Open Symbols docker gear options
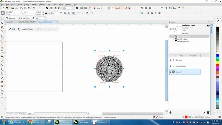 tap(208, 26)
